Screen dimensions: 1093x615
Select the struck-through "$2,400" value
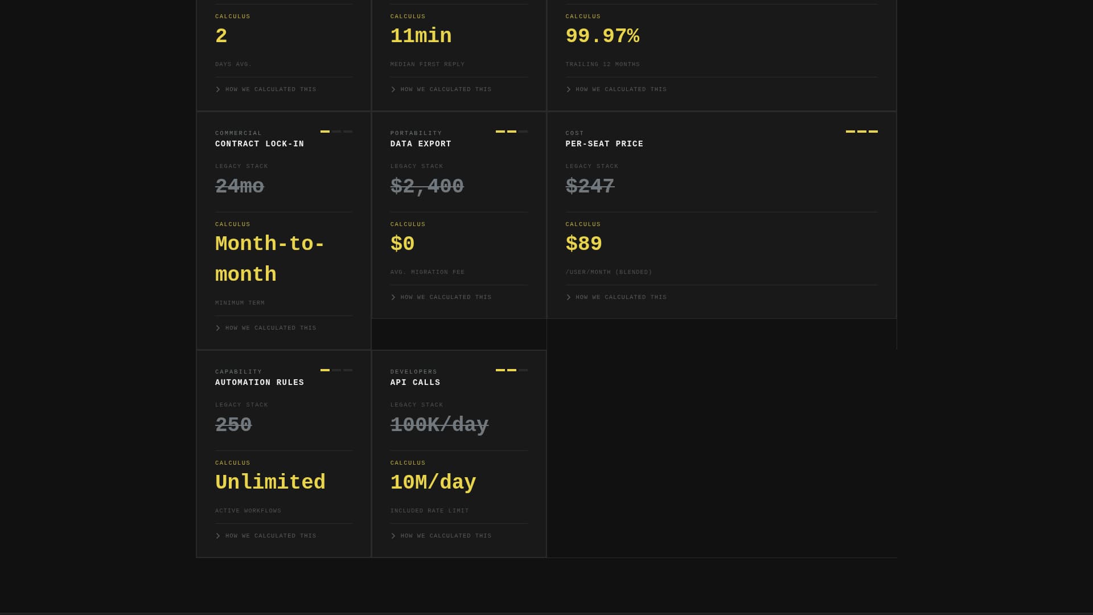click(427, 187)
